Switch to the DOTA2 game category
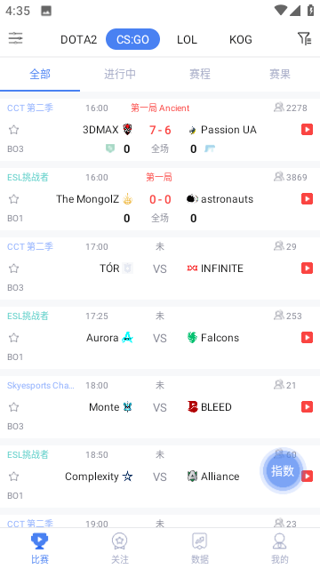The height and width of the screenshot is (569, 320). tap(79, 39)
